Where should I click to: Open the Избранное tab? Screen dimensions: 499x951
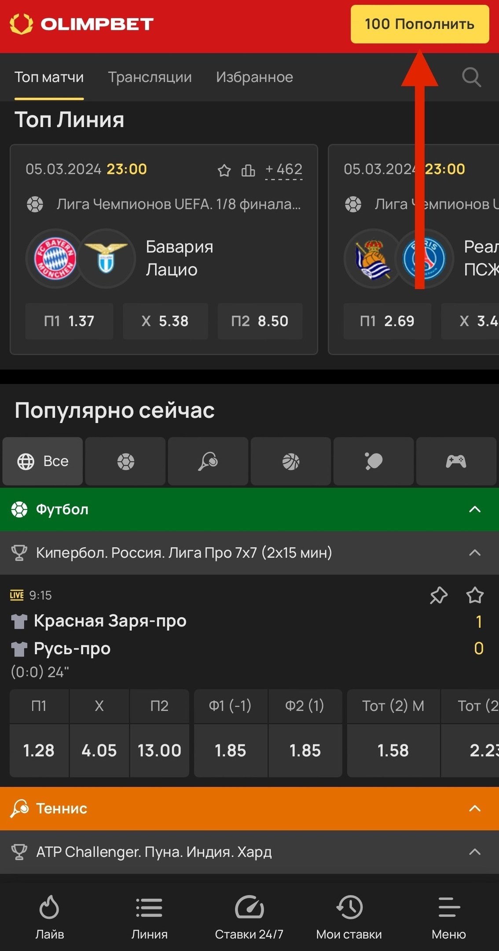[254, 77]
